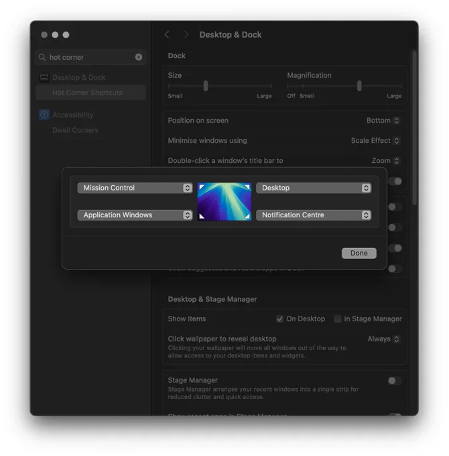Select Hot Corner Shortcuts search result

(x=90, y=93)
